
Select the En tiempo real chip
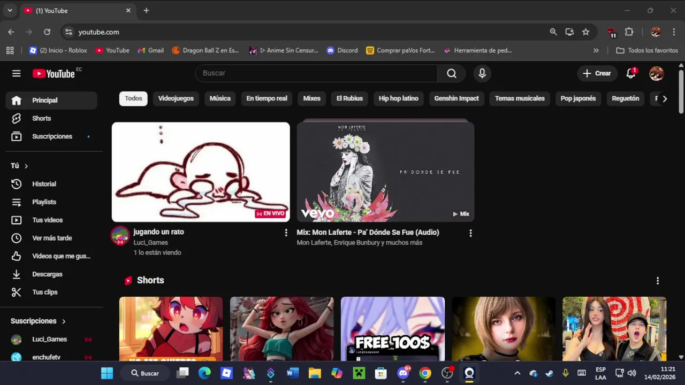pyautogui.click(x=267, y=98)
